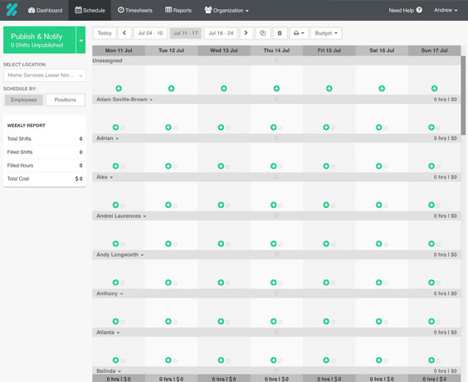Add Friday shift for Andy Longworth

pos(326,283)
